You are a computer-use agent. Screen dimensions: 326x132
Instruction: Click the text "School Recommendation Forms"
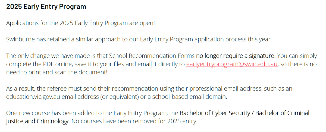tap(152, 56)
